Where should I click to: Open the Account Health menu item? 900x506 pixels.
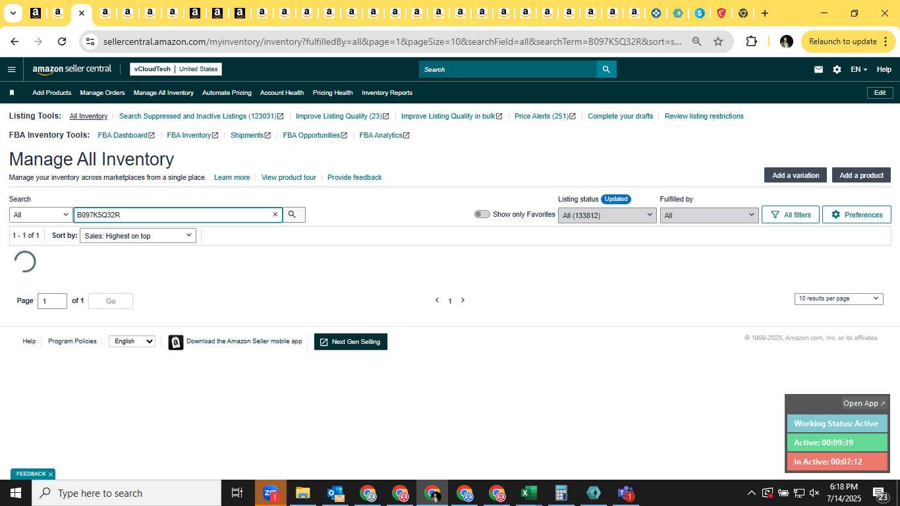point(282,93)
